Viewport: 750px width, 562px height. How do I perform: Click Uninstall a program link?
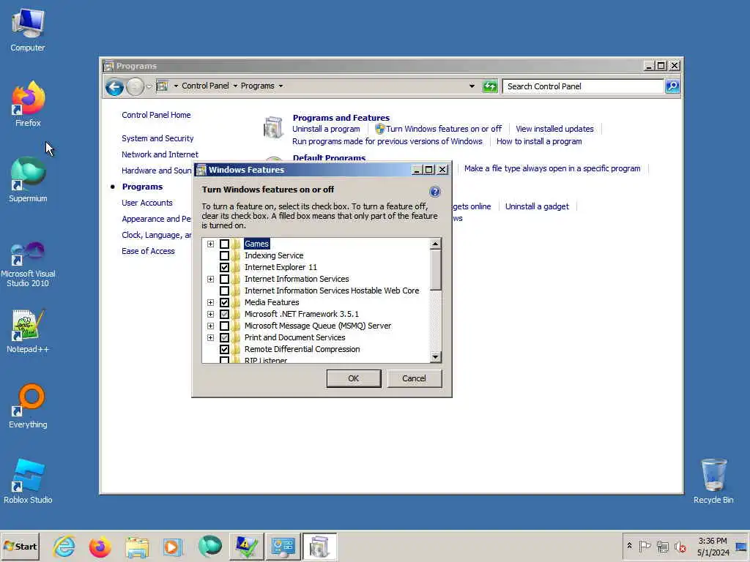pos(326,129)
